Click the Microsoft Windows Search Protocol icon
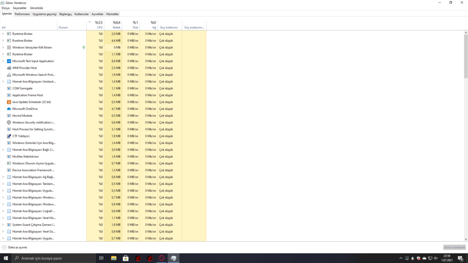Screen dimensions: 468x263 9,75
